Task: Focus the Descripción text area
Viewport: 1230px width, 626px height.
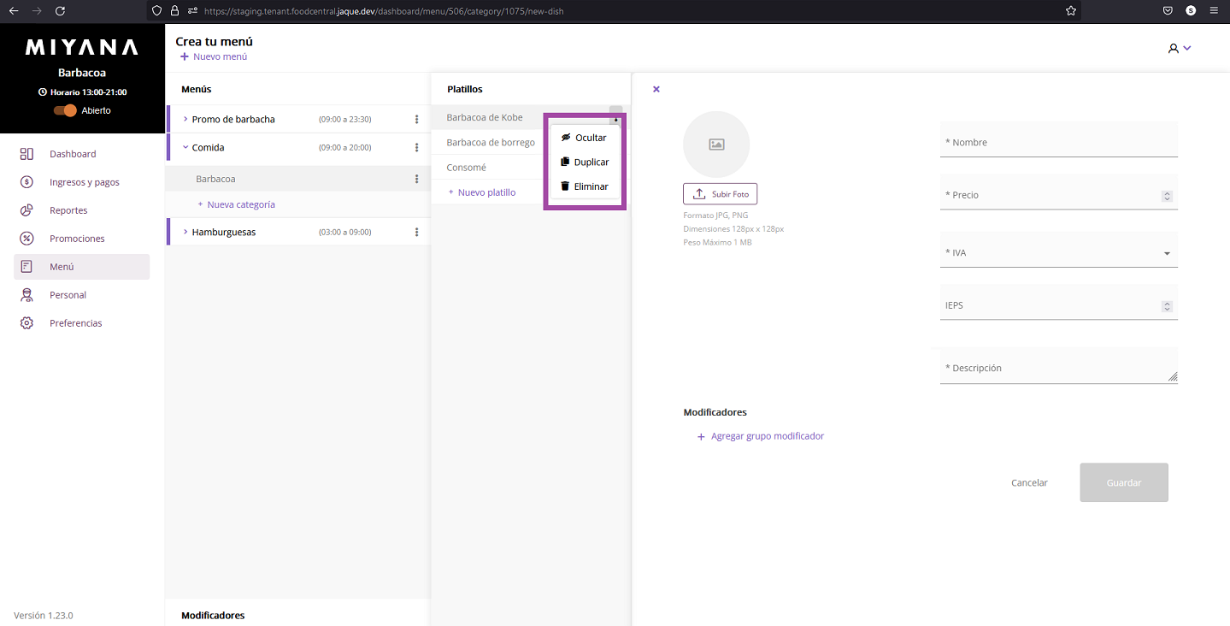Action: pos(1059,365)
